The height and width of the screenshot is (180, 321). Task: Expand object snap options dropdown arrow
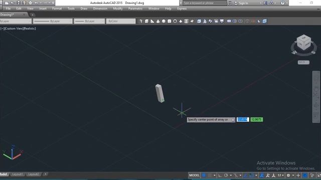[256, 175]
